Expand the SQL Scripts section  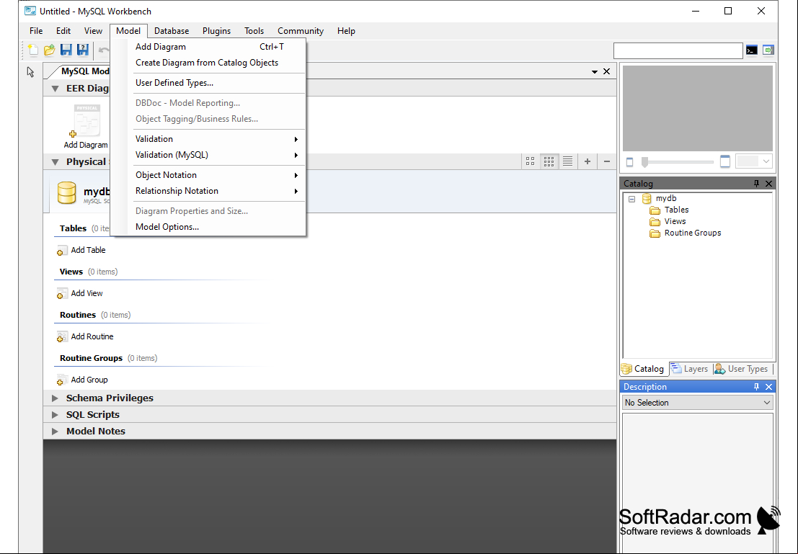point(55,415)
